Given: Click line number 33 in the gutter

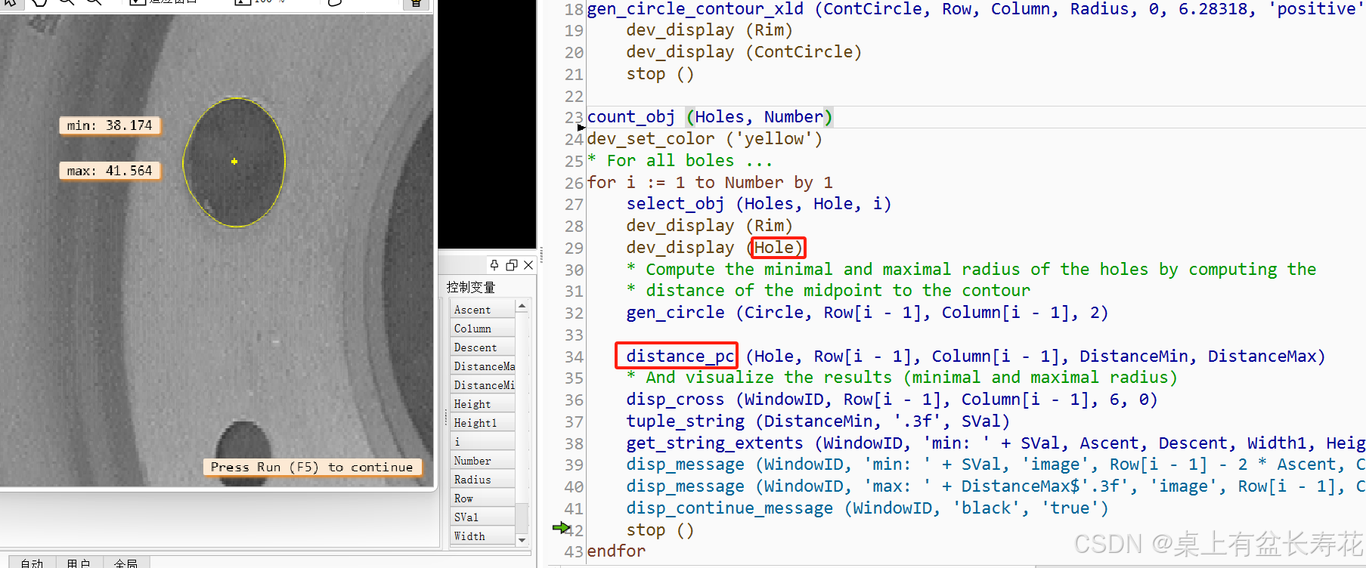Looking at the screenshot, I should coord(574,335).
